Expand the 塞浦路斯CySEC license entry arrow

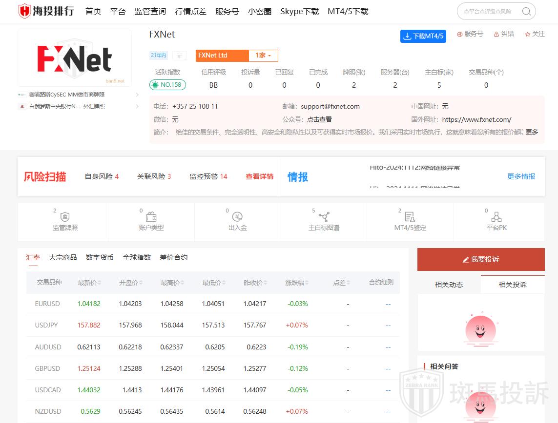137,95
